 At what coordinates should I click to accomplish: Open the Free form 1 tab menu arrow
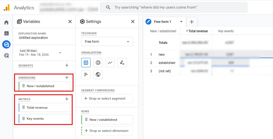181,22
